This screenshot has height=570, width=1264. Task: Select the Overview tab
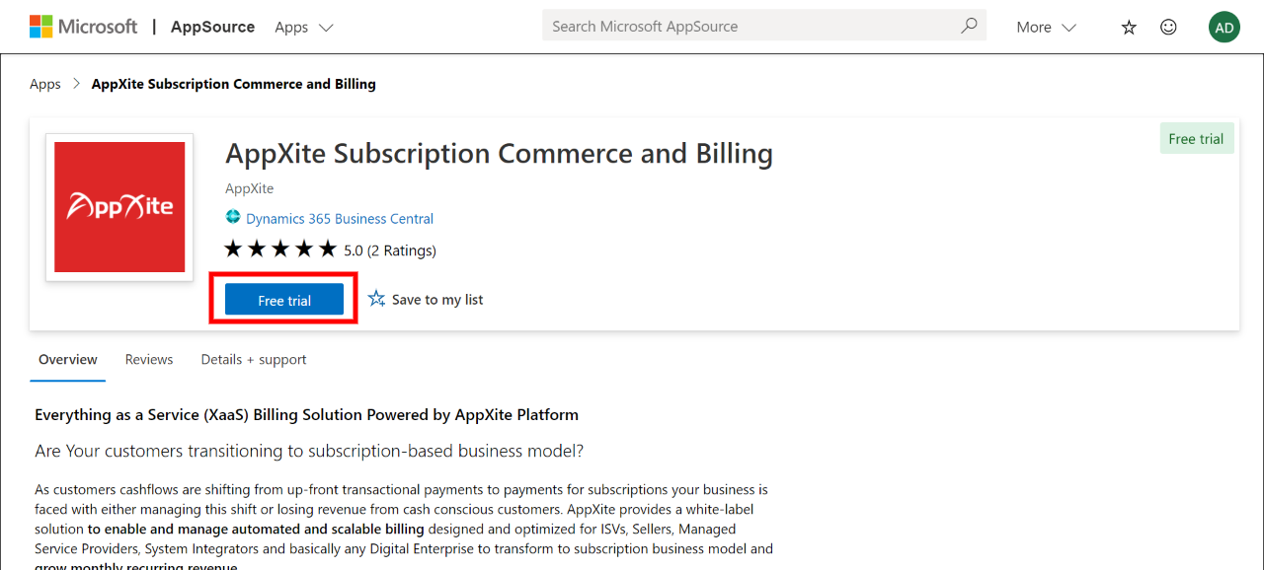tap(68, 360)
